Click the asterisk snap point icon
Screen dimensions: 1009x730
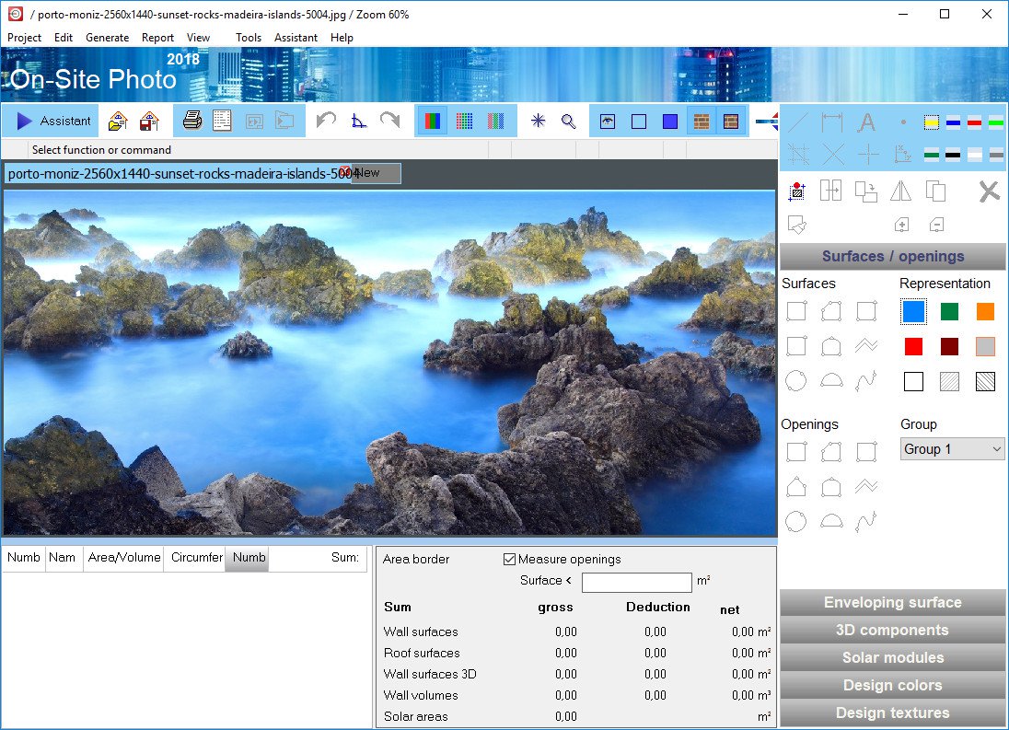point(538,121)
